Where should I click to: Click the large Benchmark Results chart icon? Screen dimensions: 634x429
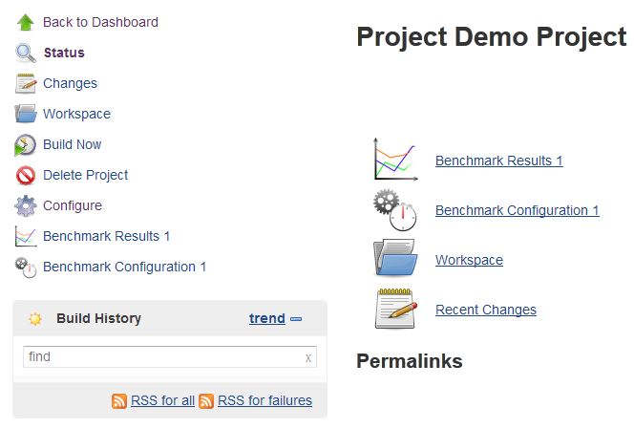coord(395,161)
